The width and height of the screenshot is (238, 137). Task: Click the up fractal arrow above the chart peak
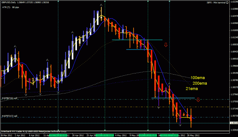(x=101, y=5)
